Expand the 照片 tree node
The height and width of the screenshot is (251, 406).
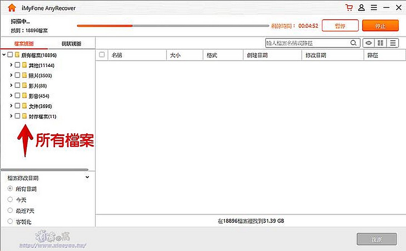(x=11, y=75)
